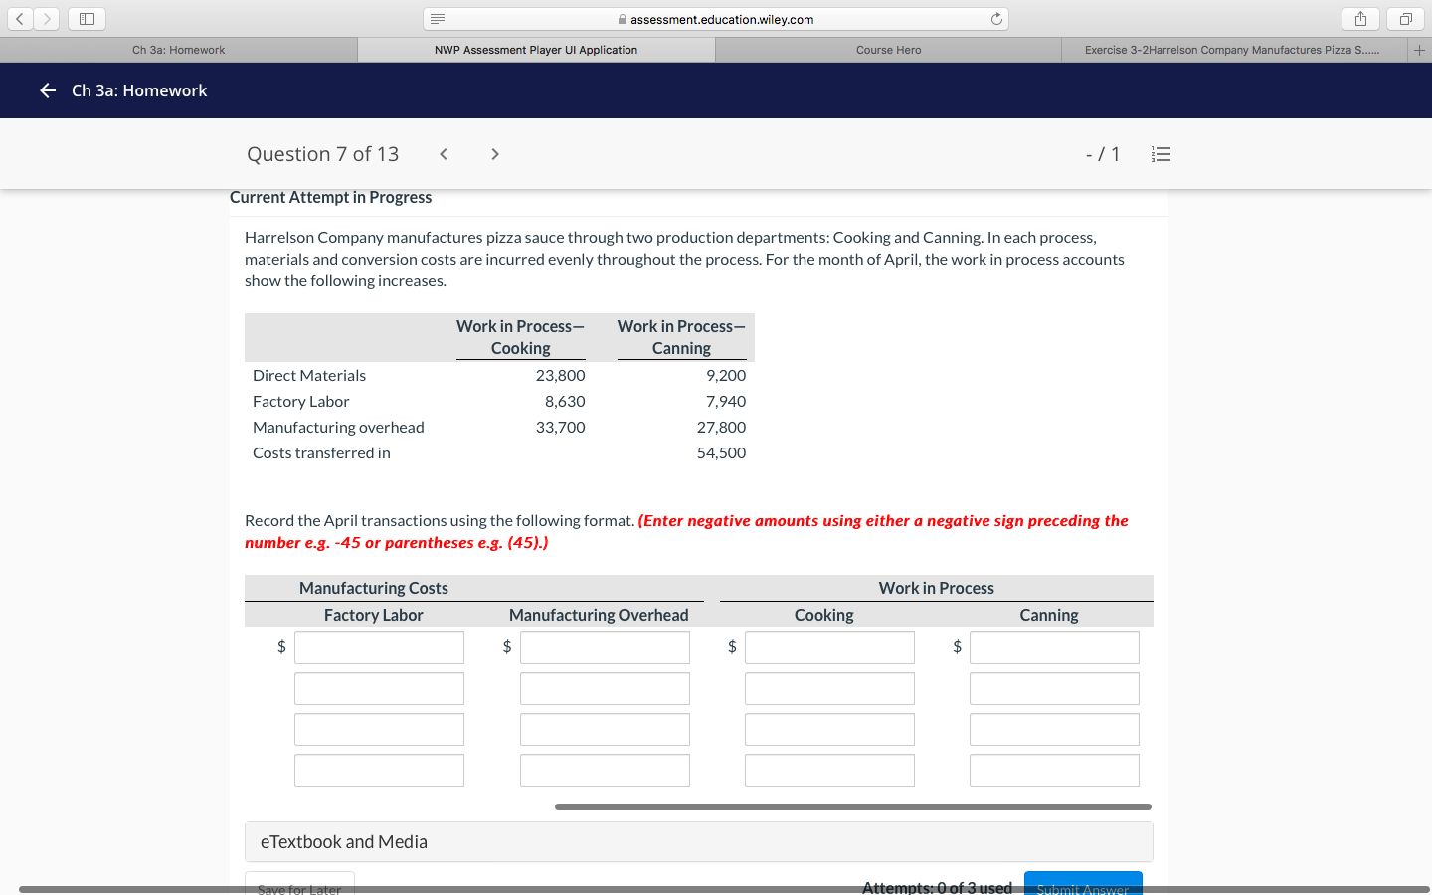Open the Share icon in the toolbar
This screenshot has height=895, width=1432.
tap(1359, 18)
